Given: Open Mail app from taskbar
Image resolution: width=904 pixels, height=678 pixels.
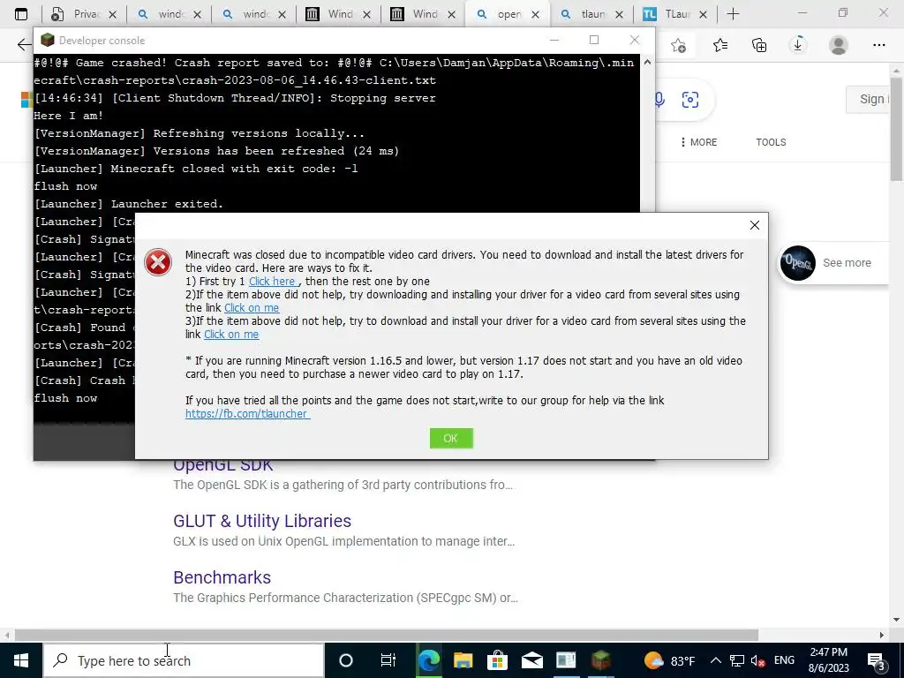Looking at the screenshot, I should [531, 660].
